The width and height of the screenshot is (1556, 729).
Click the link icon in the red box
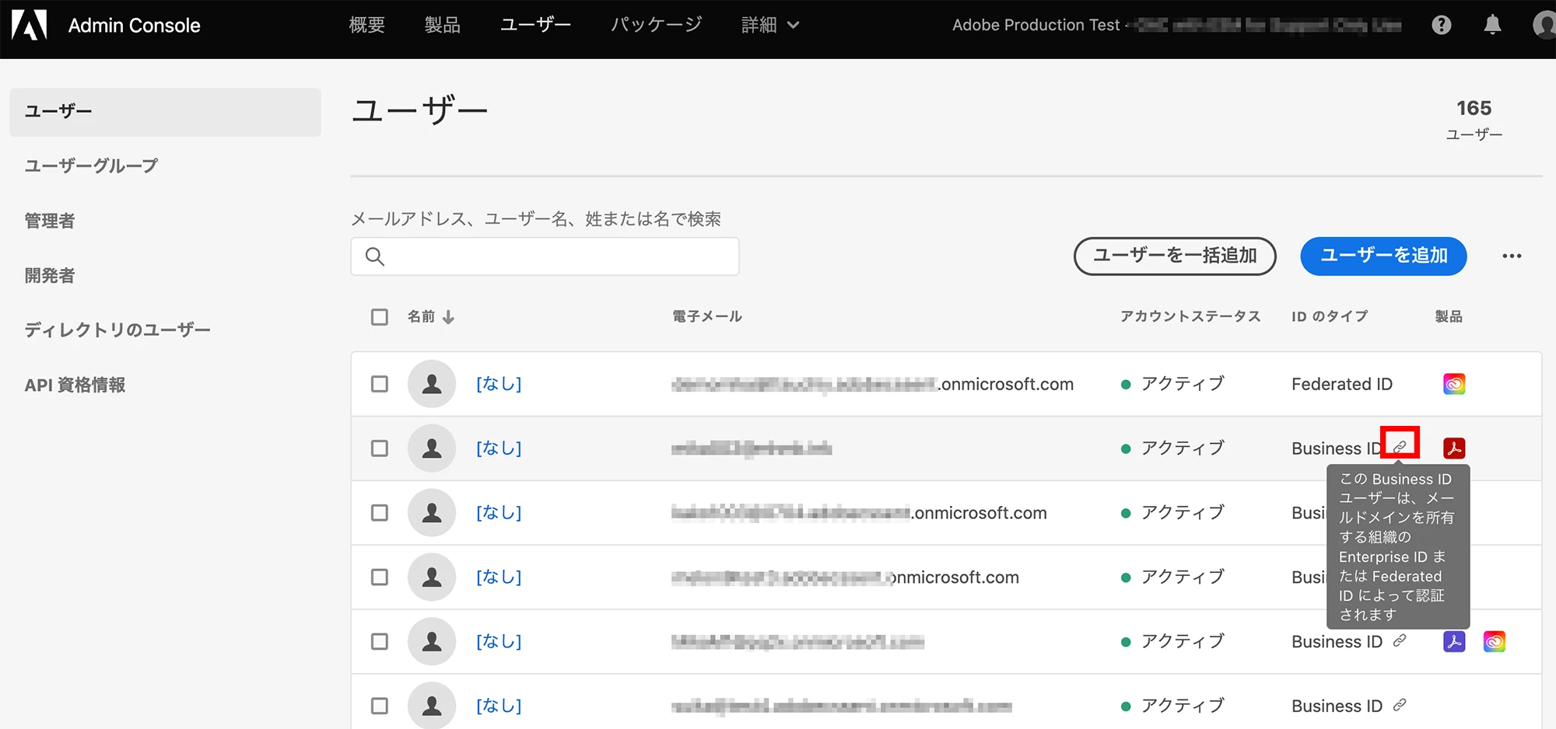(x=1400, y=446)
